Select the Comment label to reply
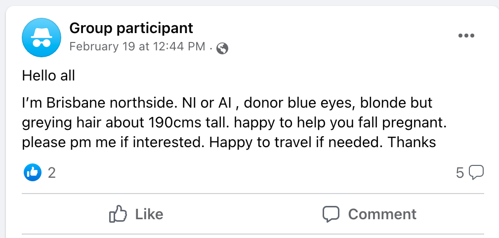 click(382, 214)
